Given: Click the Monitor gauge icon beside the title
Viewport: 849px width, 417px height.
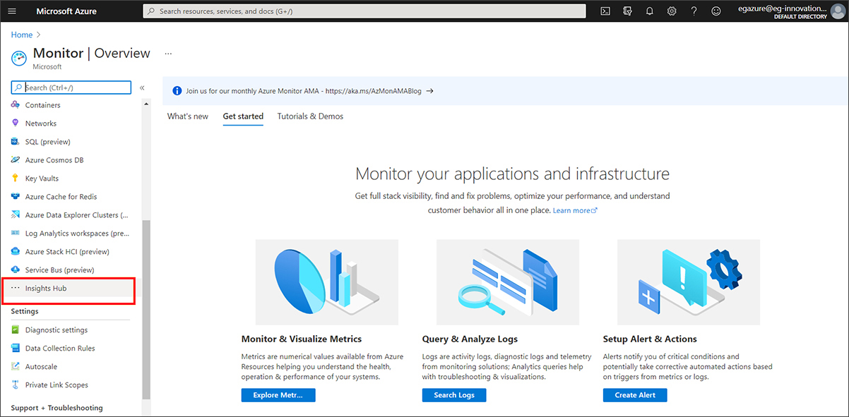Looking at the screenshot, I should click(x=18, y=58).
